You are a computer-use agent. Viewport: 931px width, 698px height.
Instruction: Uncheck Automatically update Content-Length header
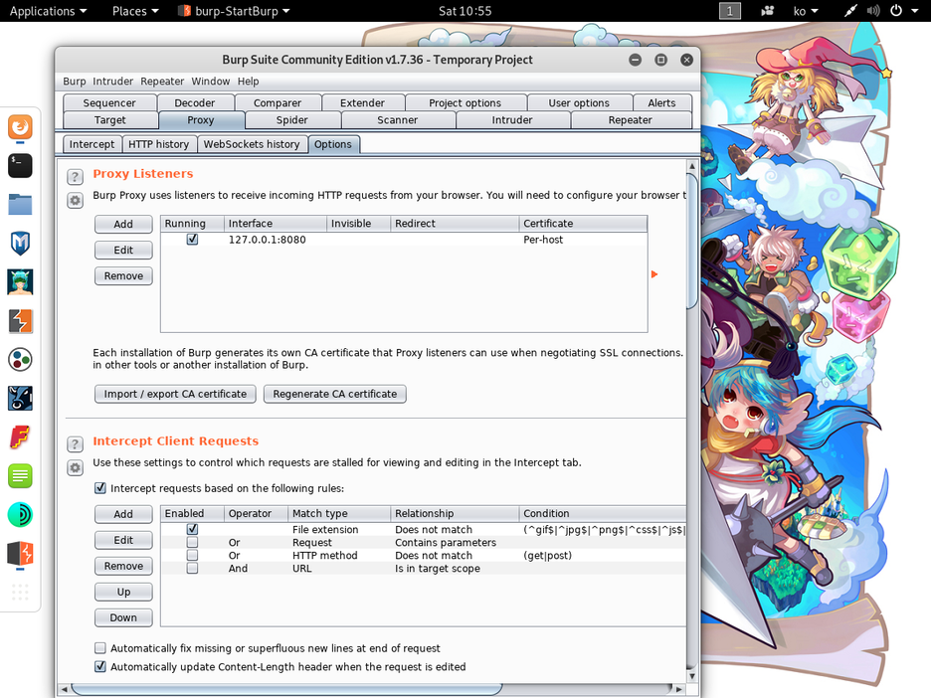pyautogui.click(x=100, y=666)
